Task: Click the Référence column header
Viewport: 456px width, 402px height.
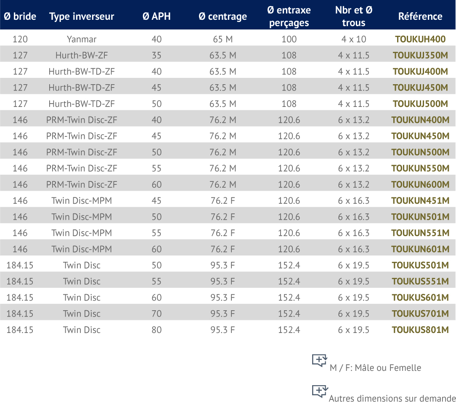Action: (420, 16)
